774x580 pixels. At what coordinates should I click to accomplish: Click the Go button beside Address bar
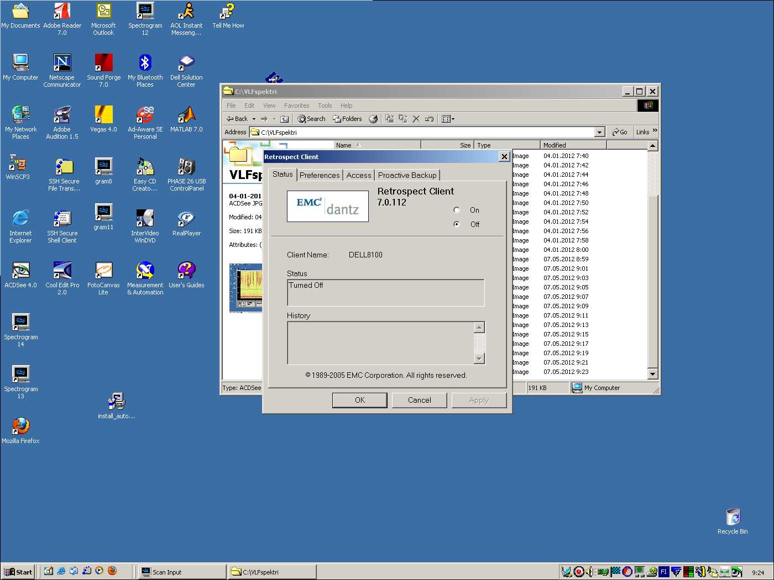(620, 132)
